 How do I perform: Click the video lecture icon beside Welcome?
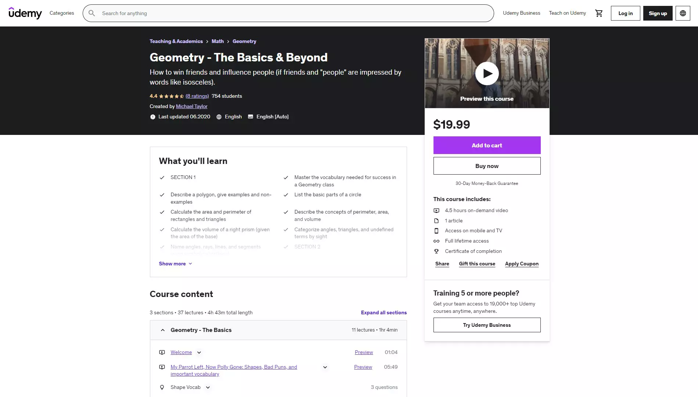[162, 352]
